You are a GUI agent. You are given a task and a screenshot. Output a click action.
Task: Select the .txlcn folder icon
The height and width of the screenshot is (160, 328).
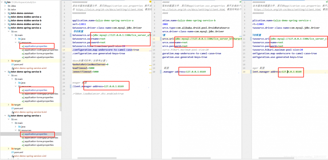pyautogui.click(x=9, y=9)
